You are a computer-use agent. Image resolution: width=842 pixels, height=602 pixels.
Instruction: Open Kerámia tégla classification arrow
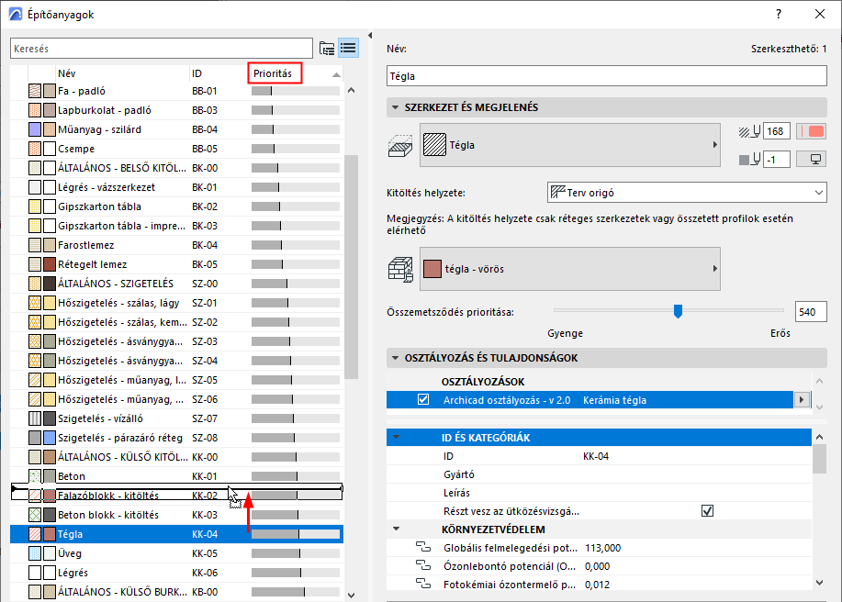point(802,400)
